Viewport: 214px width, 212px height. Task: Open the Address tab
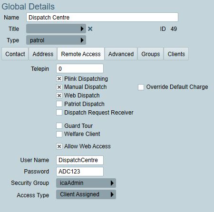point(43,54)
